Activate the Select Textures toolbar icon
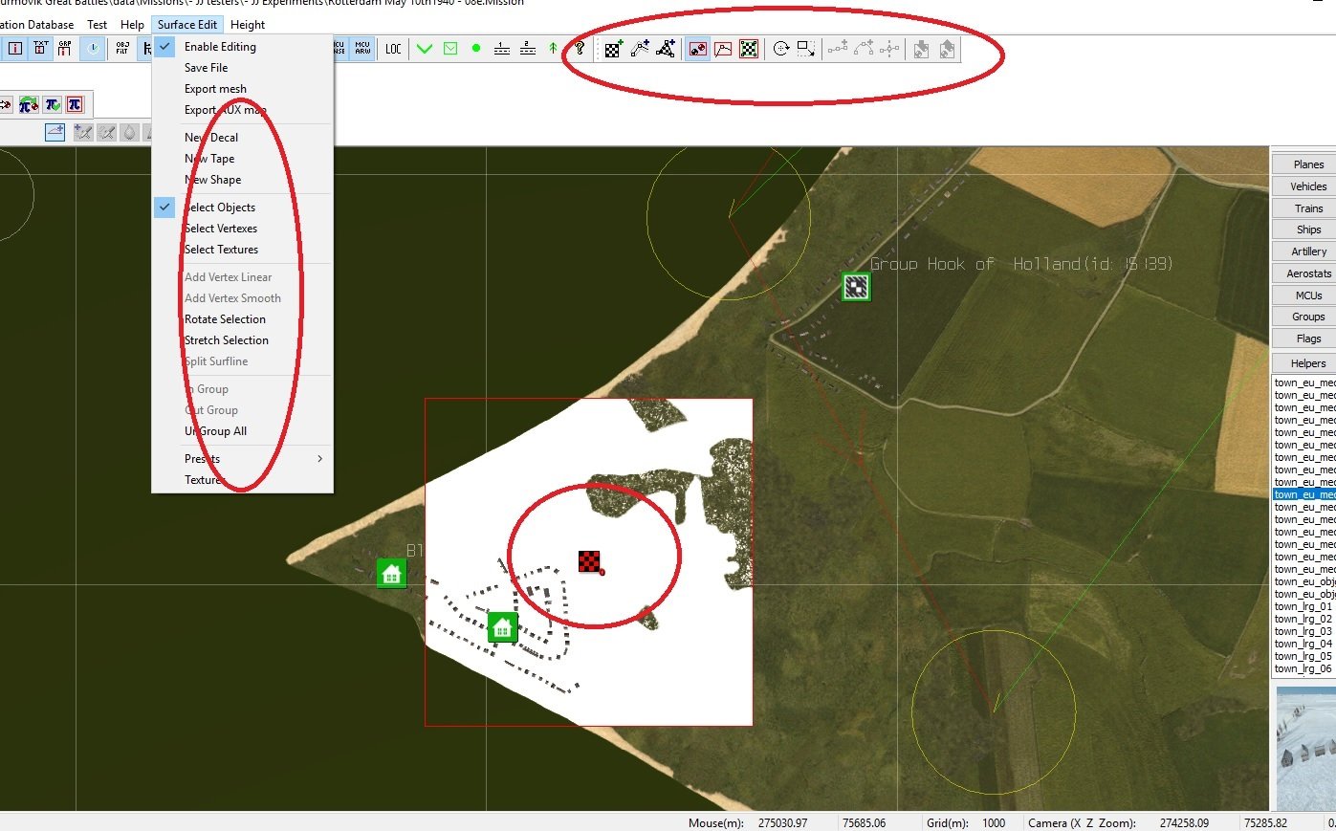The image size is (1336, 831). point(749,49)
